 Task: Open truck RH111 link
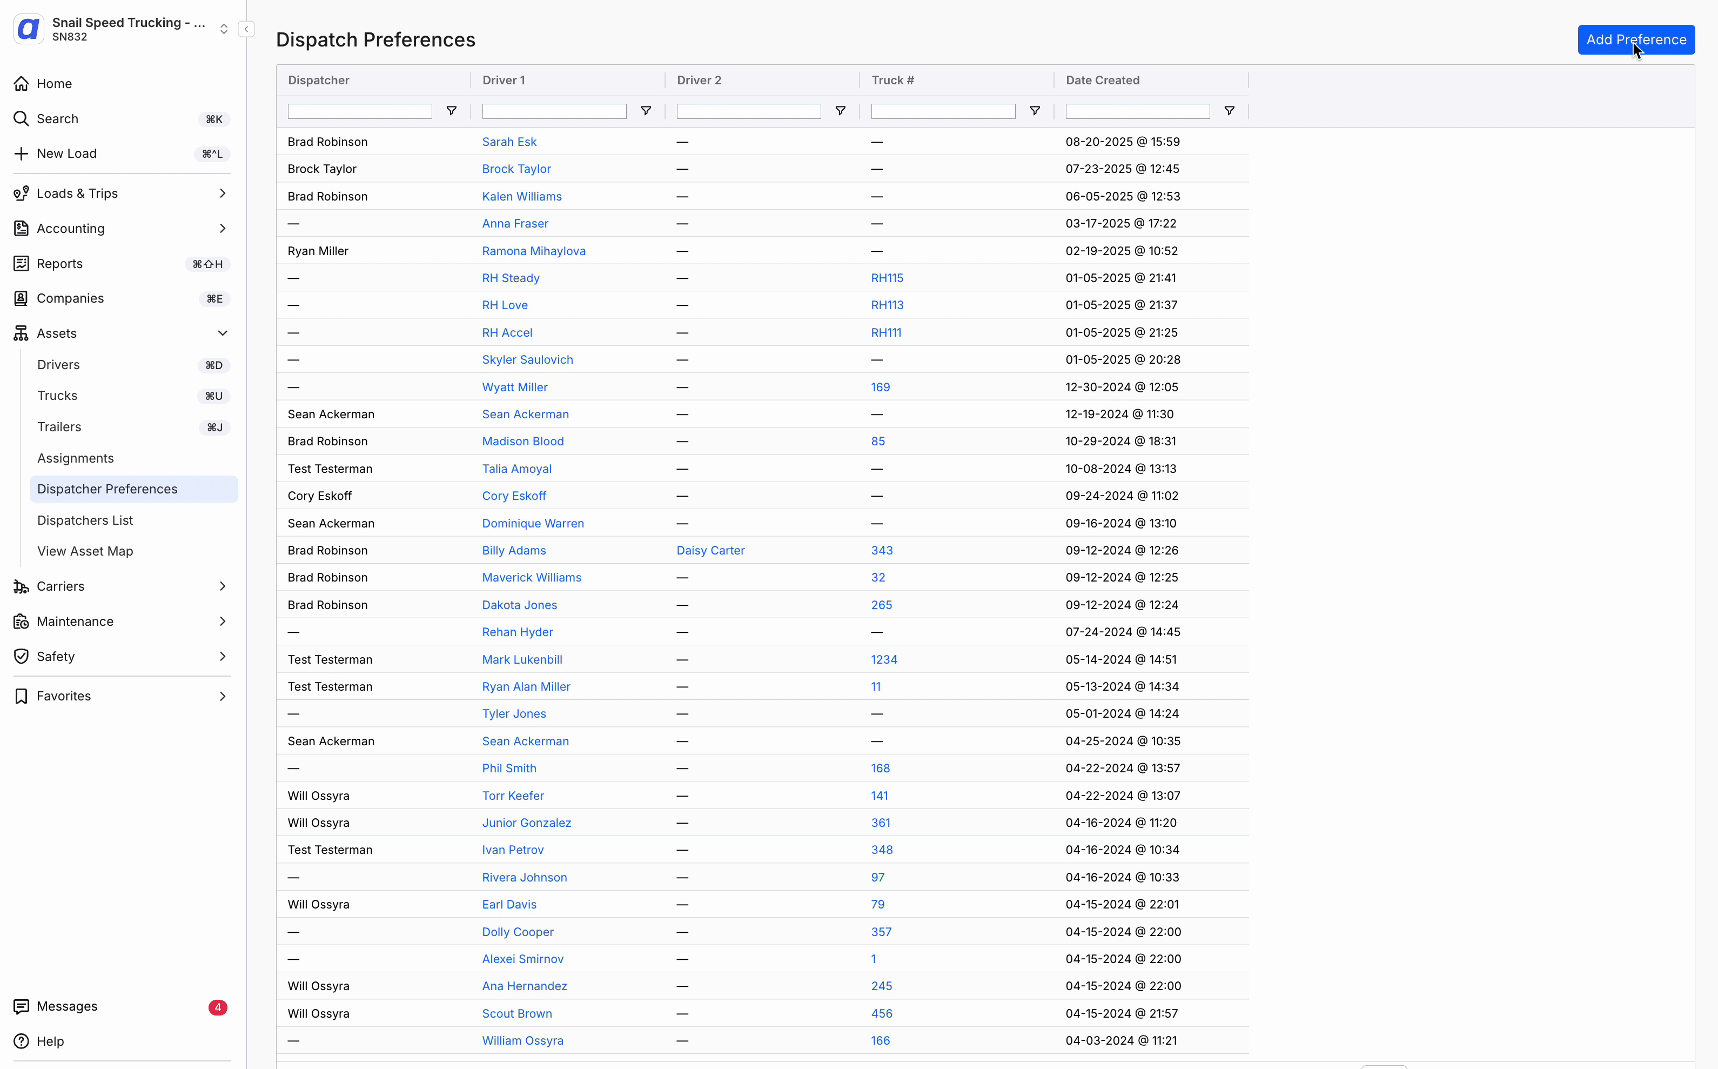pos(885,333)
